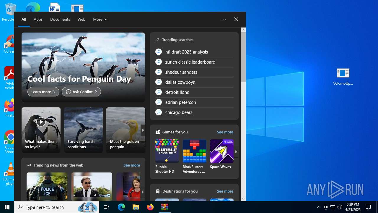Open the notification center
The width and height of the screenshot is (378, 213).
tap(368, 207)
